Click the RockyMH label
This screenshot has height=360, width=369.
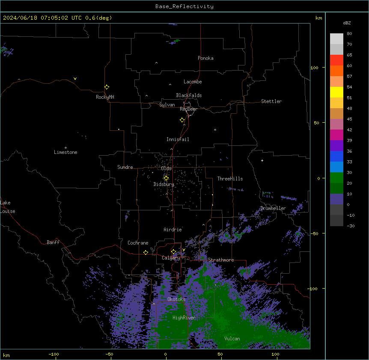coord(105,97)
